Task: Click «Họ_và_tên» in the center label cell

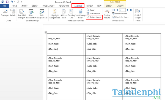Action: 92,61
